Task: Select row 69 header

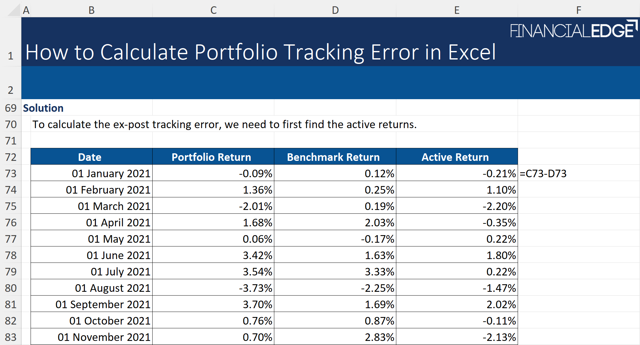Action: pyautogui.click(x=11, y=108)
